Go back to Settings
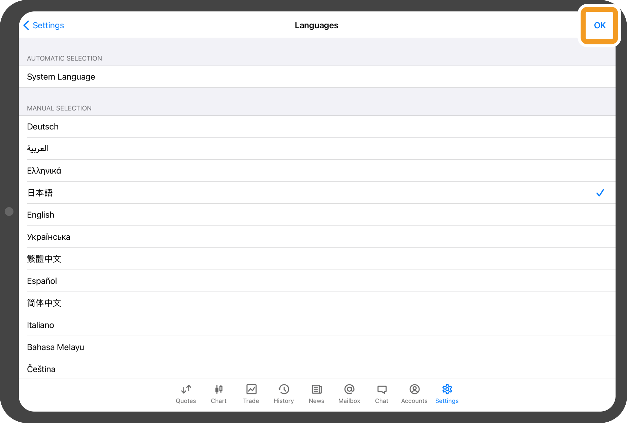 point(44,26)
